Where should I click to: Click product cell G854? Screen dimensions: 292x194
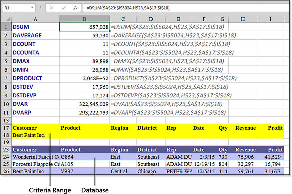click(x=85, y=157)
